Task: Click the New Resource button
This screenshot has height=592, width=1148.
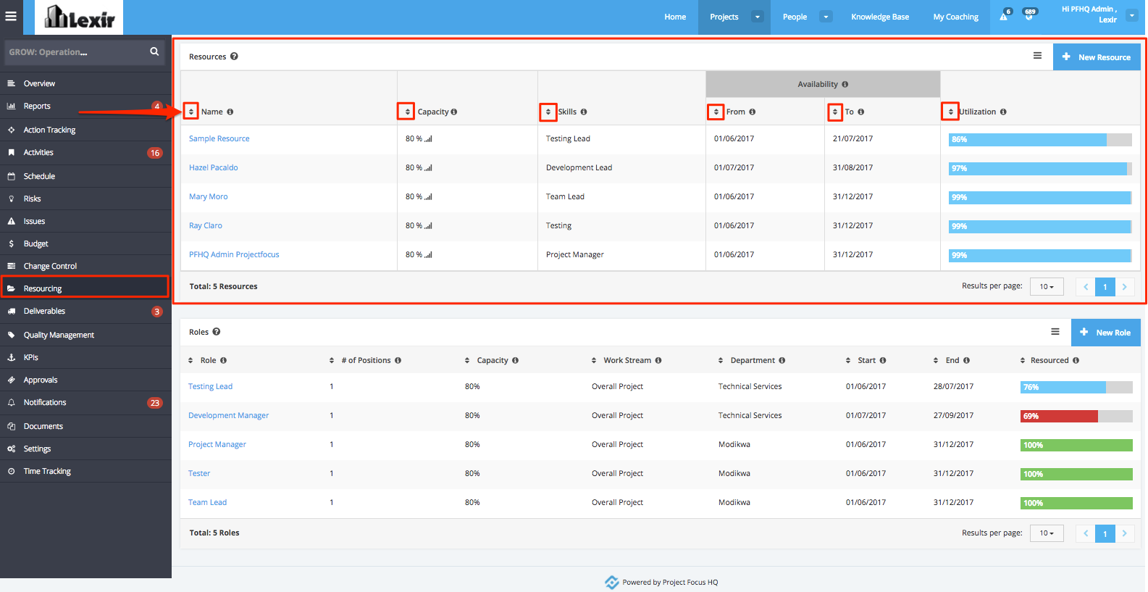Action: click(x=1097, y=57)
